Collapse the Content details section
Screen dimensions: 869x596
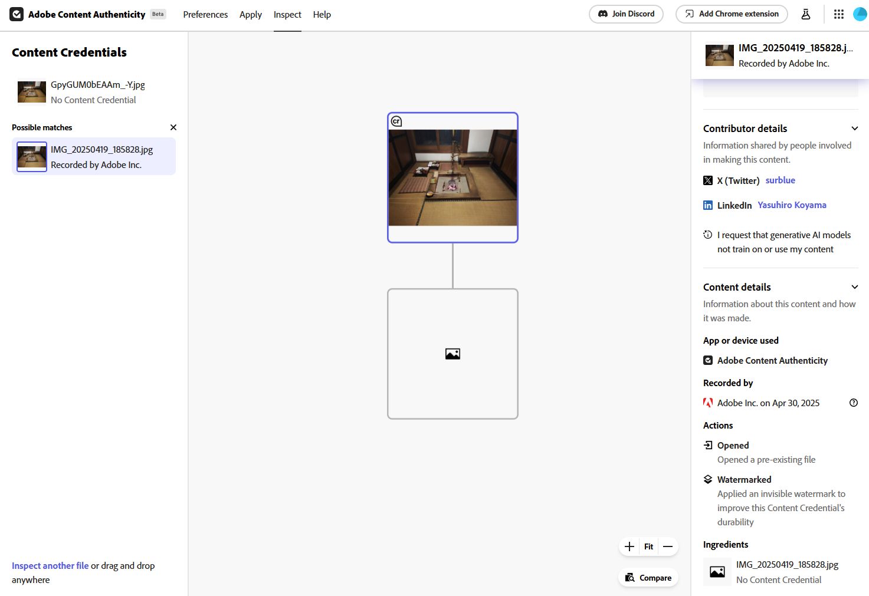854,287
